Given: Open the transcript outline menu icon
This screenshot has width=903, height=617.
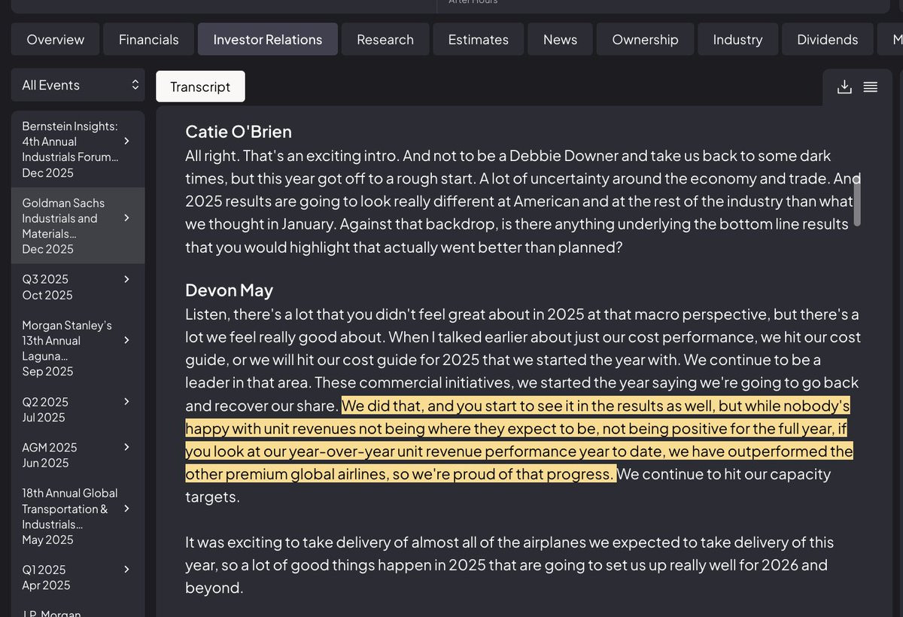Looking at the screenshot, I should (x=871, y=87).
